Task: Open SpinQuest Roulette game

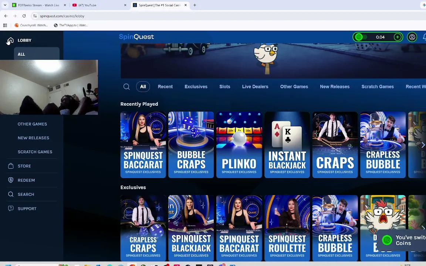Action: coord(287,228)
